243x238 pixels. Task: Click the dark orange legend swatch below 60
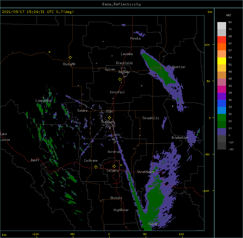pyautogui.click(x=222, y=47)
